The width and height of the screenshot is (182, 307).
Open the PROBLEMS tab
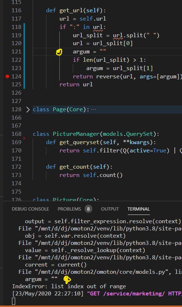pos(69,209)
